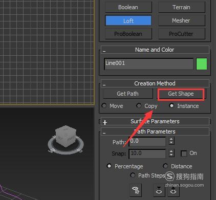Click the Next Shape icon button
216x200 pixels.
174,190
